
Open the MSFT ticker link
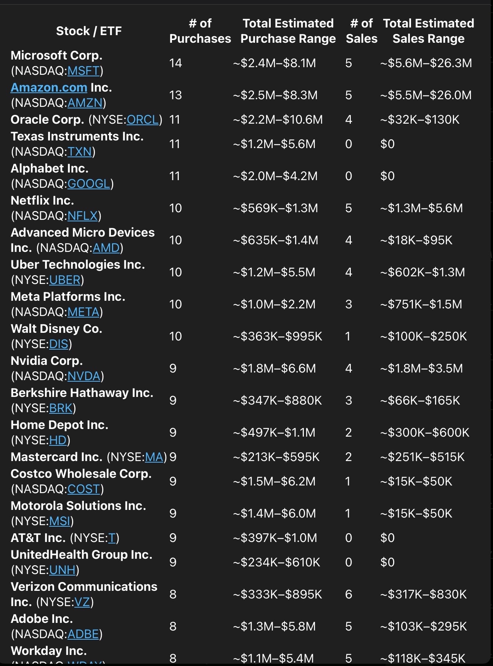coord(84,71)
